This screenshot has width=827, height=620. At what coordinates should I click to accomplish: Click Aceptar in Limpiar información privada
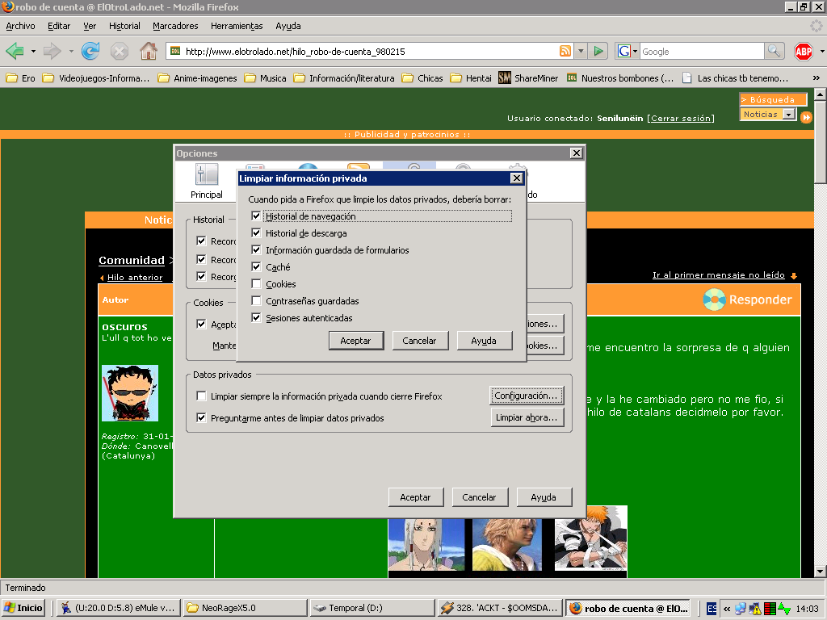coord(355,341)
